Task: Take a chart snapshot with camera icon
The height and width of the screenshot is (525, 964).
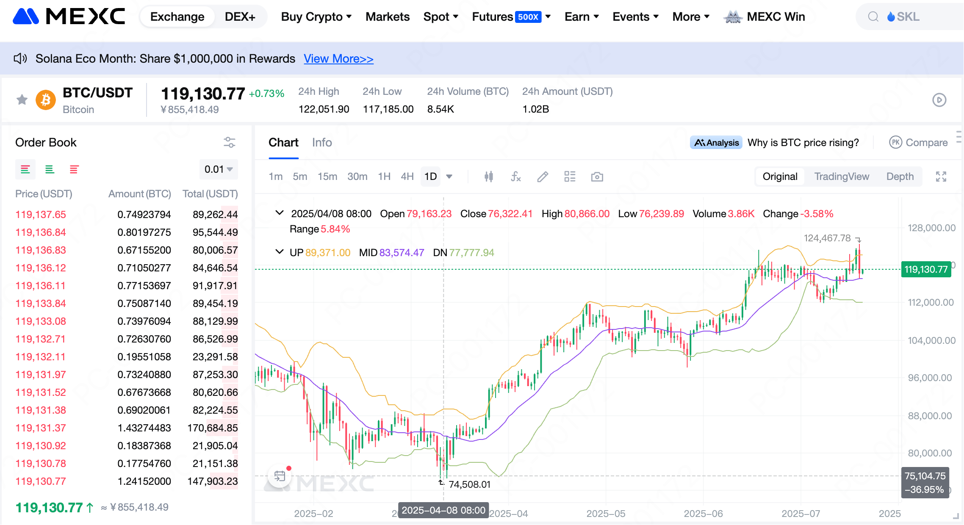Action: [x=597, y=177]
